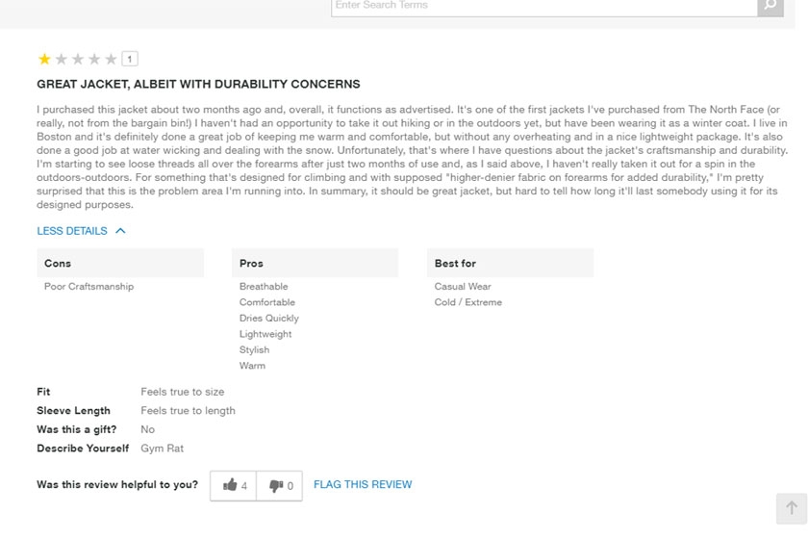
Task: Click the second gray rating star
Action: point(61,60)
